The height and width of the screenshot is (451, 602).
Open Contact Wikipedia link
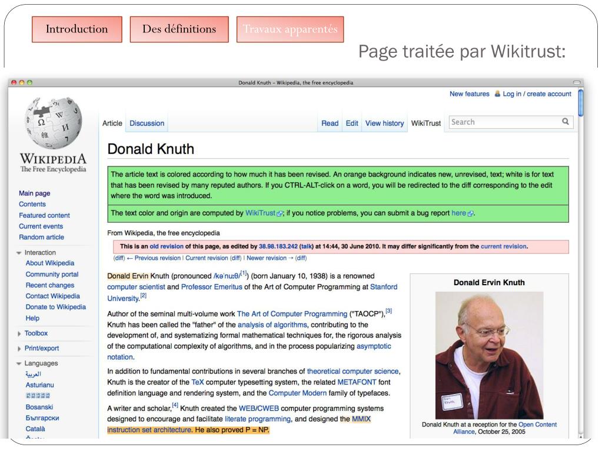(x=52, y=296)
